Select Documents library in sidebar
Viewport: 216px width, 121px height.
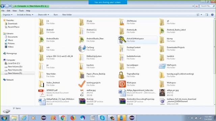pyautogui.click(x=13, y=37)
